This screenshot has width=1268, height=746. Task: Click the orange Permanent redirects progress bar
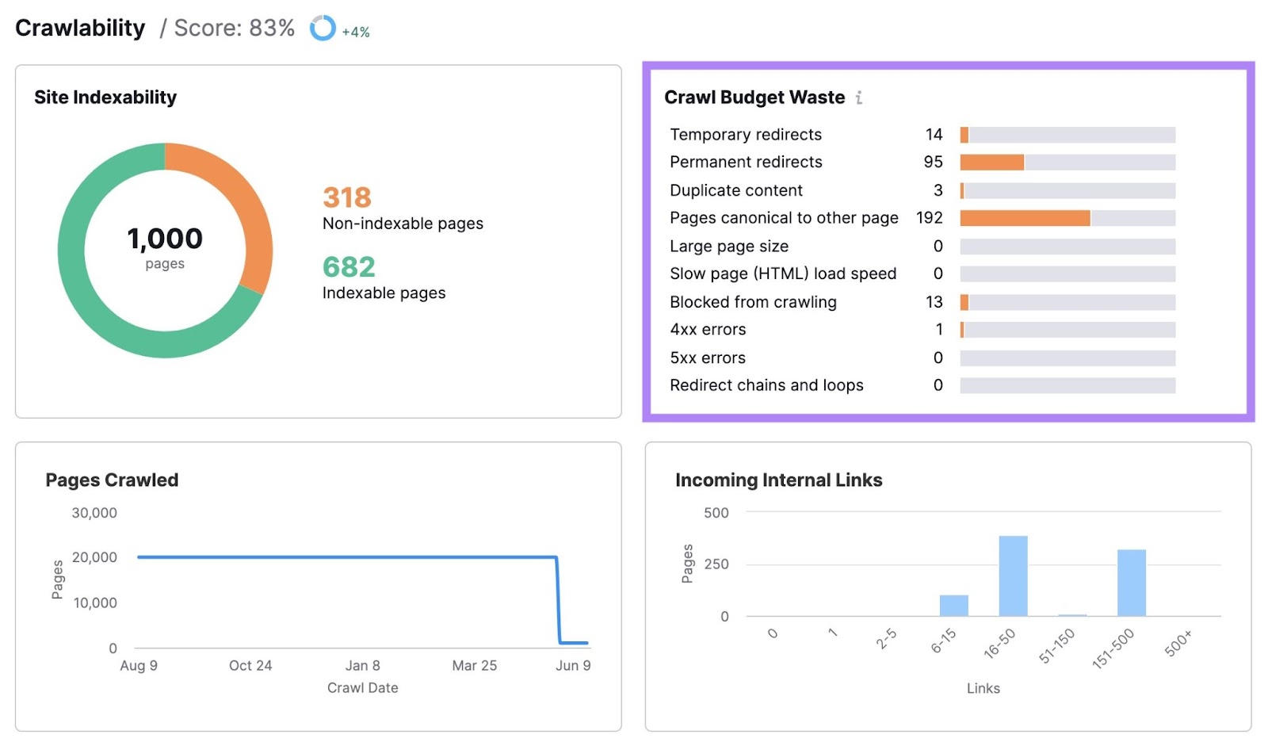click(x=991, y=162)
